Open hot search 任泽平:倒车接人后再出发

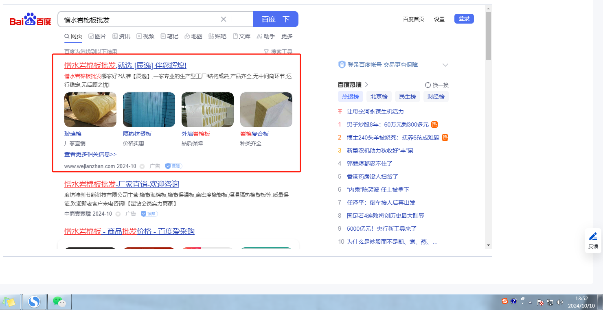[x=381, y=203]
